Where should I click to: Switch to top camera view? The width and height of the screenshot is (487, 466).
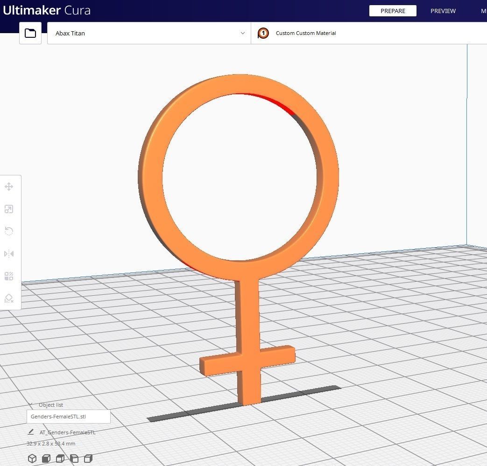click(60, 459)
